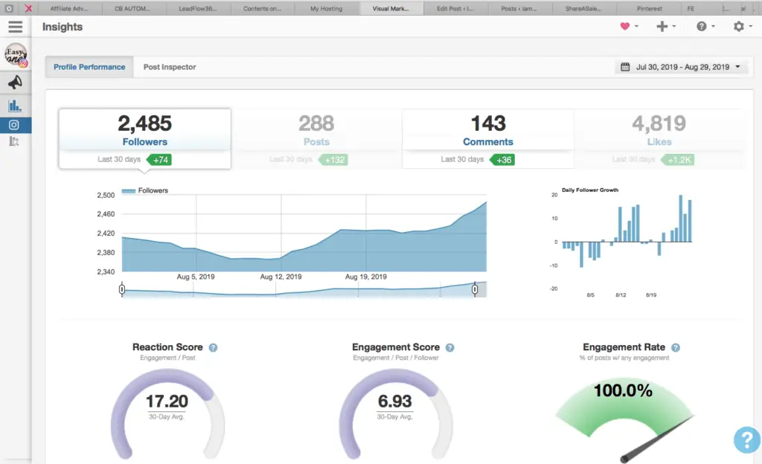762x464 pixels.
Task: Expand the heart menu dropdown arrow
Action: point(636,26)
